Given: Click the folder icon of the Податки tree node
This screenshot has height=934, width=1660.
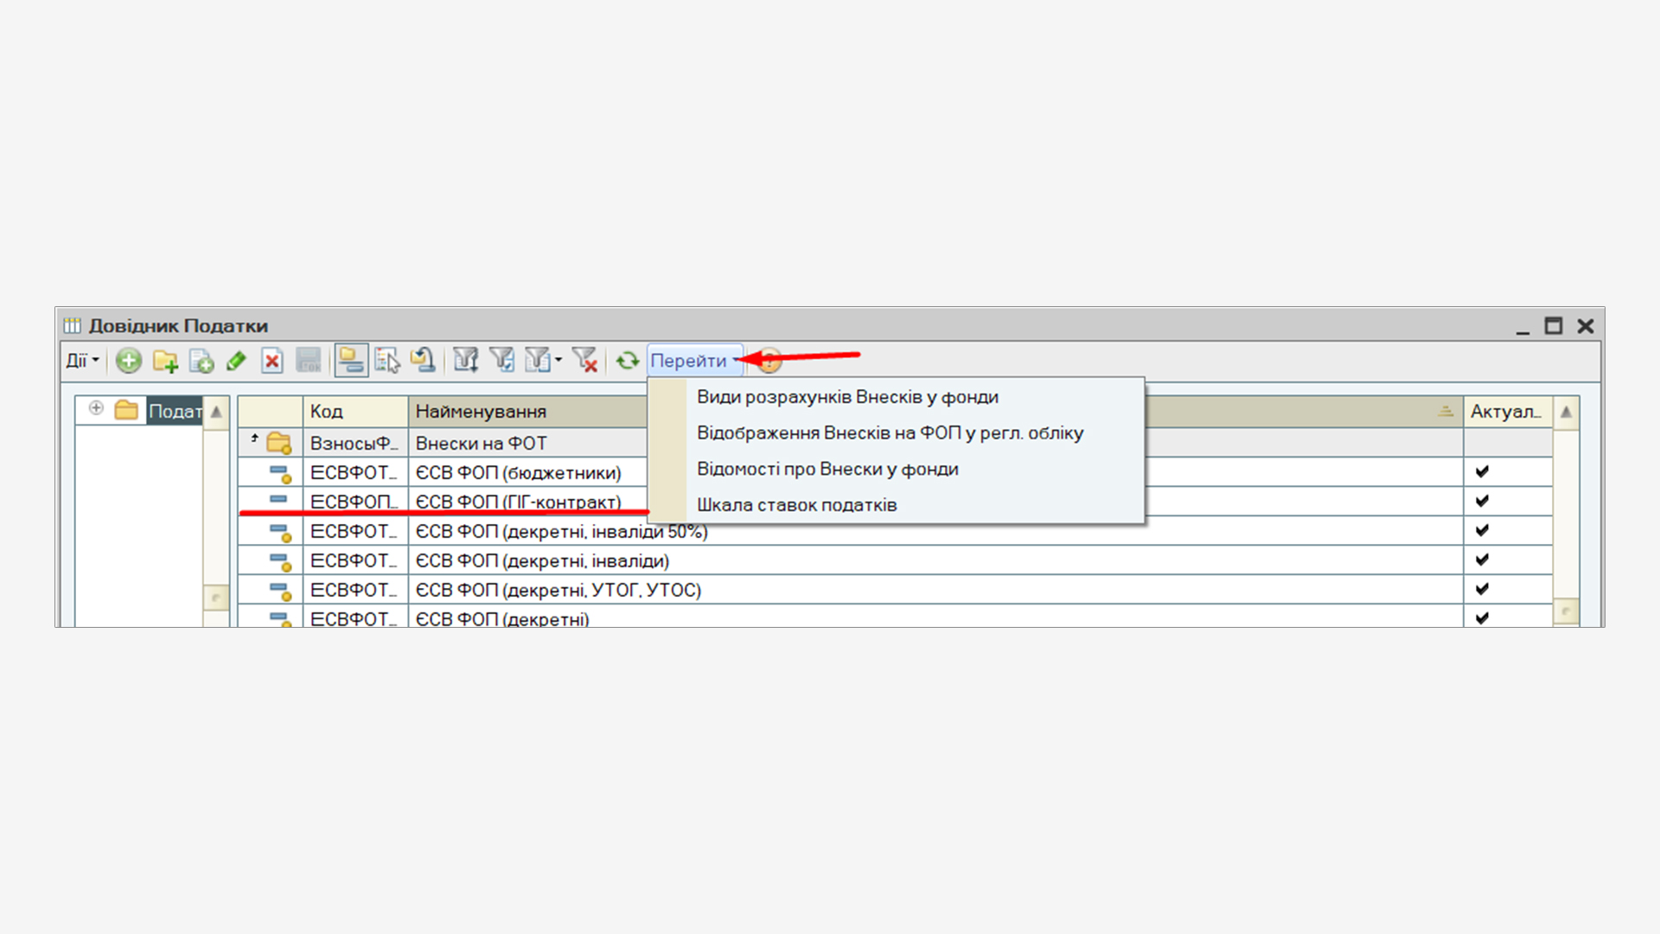Looking at the screenshot, I should point(126,410).
